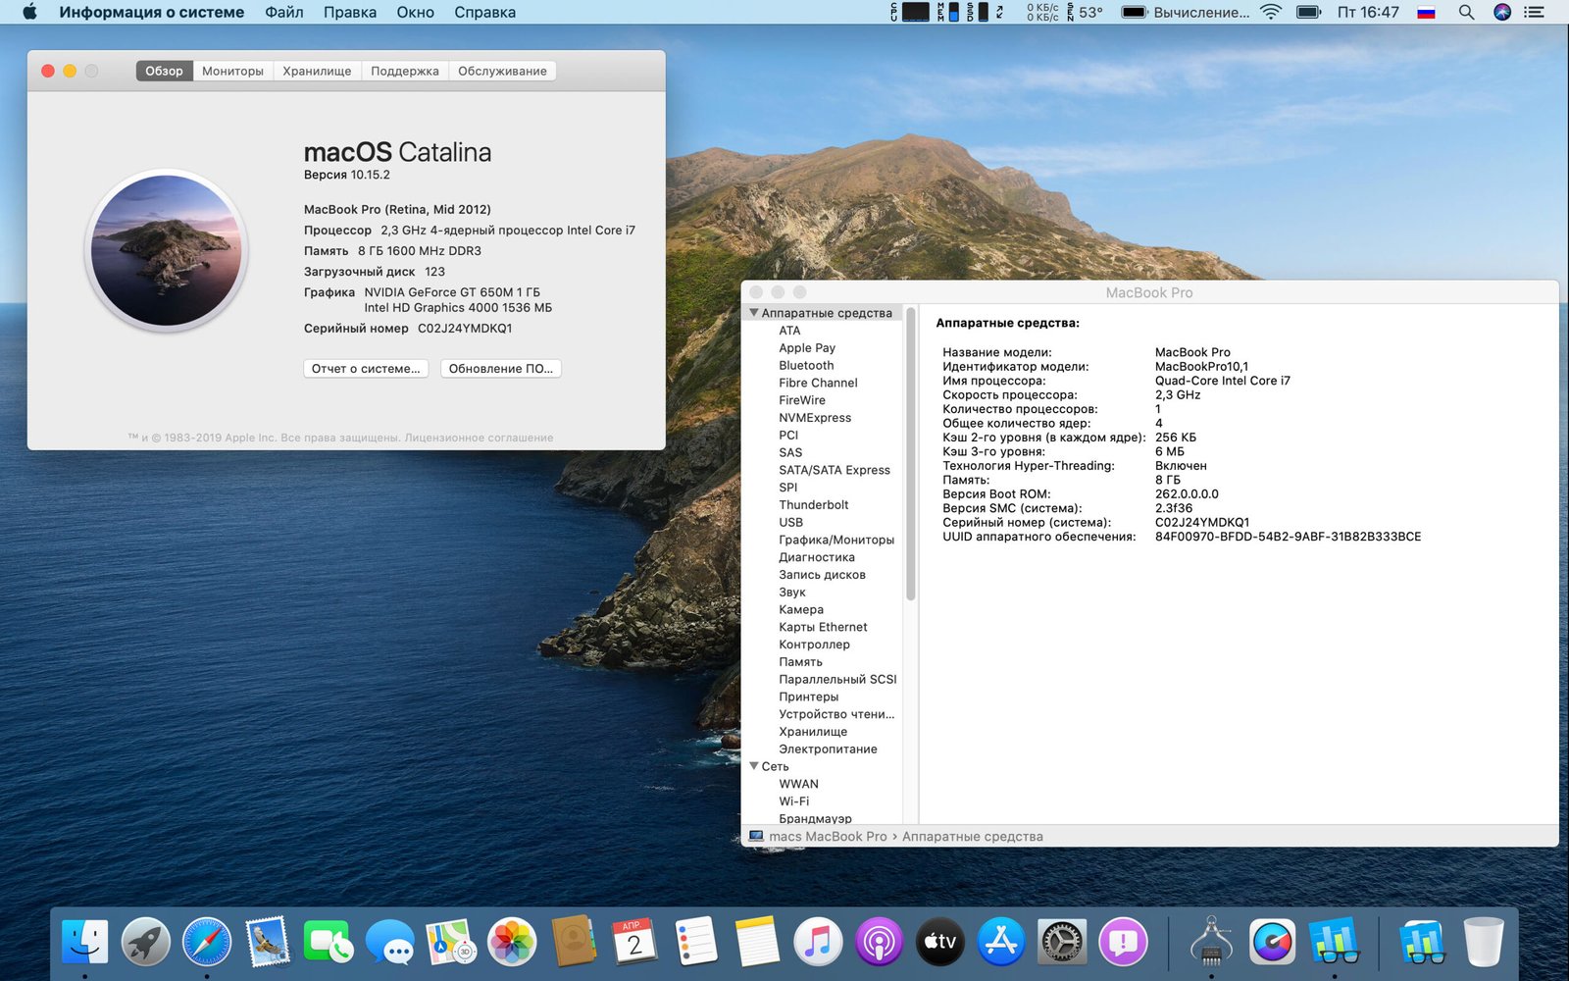The height and width of the screenshot is (981, 1569).
Task: Select USB in the sidebar
Action: (790, 523)
